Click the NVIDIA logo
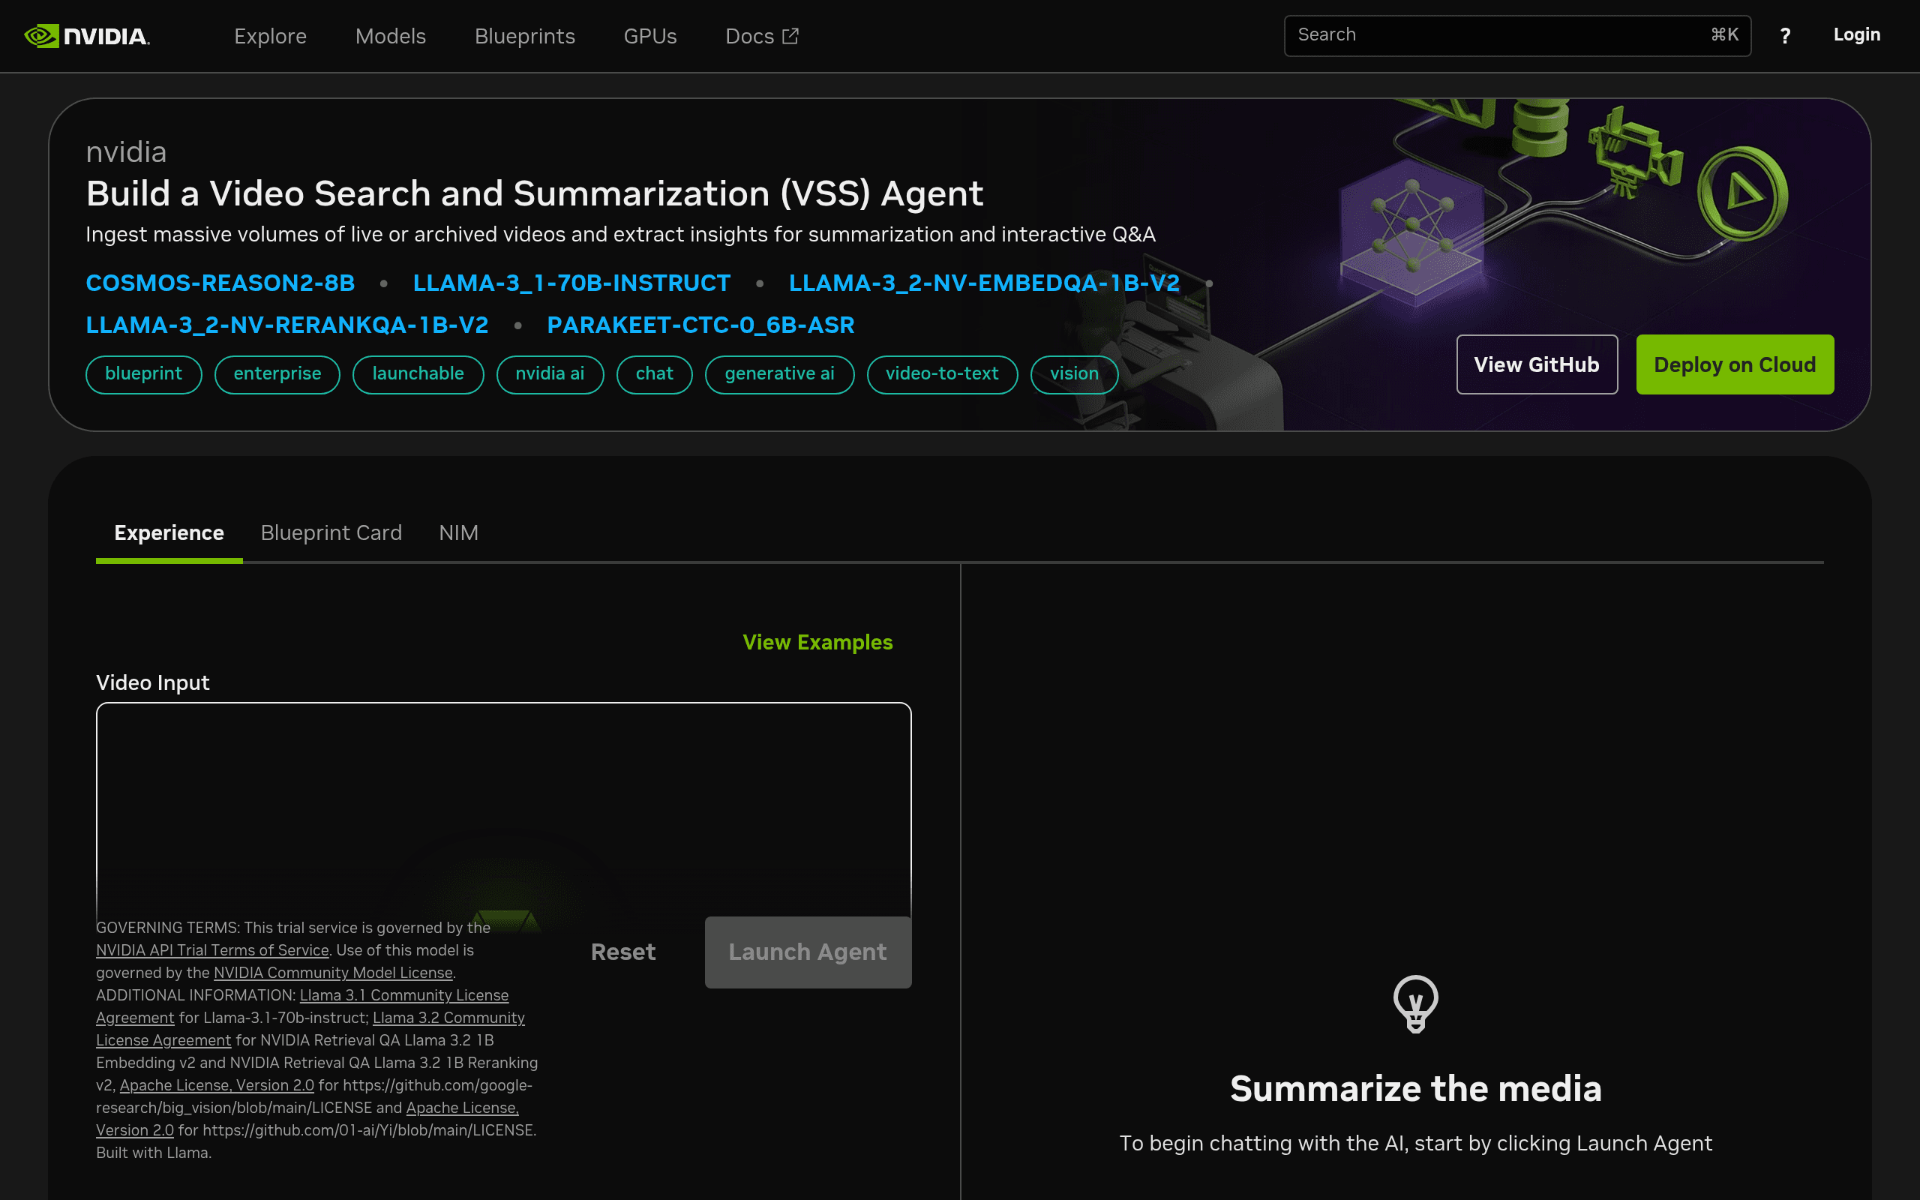This screenshot has height=1200, width=1920. (87, 36)
